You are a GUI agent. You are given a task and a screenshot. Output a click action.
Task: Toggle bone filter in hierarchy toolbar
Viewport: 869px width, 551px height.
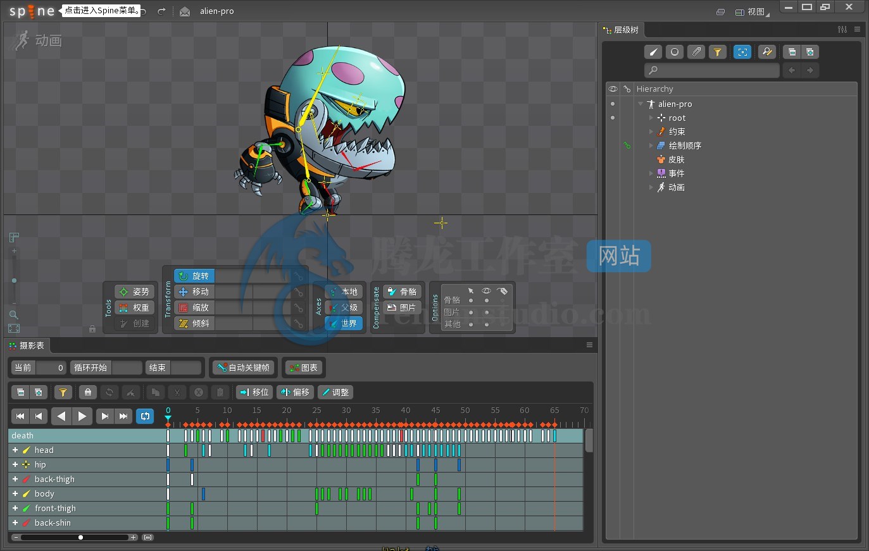653,52
